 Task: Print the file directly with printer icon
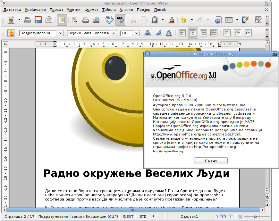tap(86, 20)
